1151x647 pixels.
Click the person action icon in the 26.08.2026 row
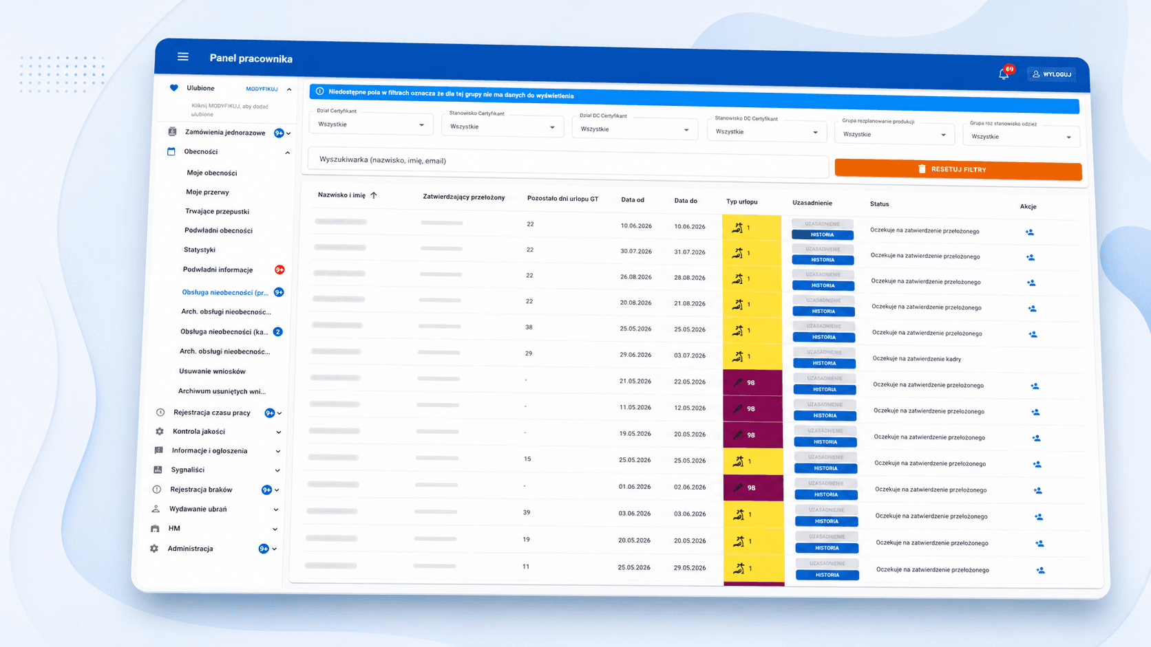(x=1031, y=283)
